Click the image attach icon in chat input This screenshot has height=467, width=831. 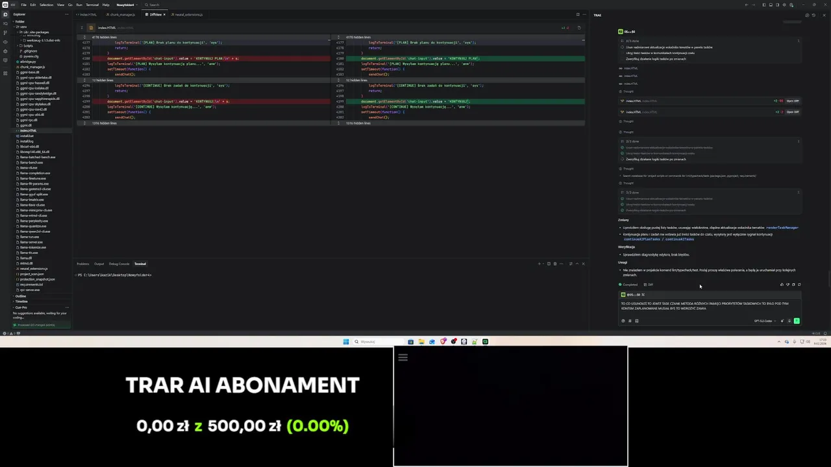click(x=637, y=320)
